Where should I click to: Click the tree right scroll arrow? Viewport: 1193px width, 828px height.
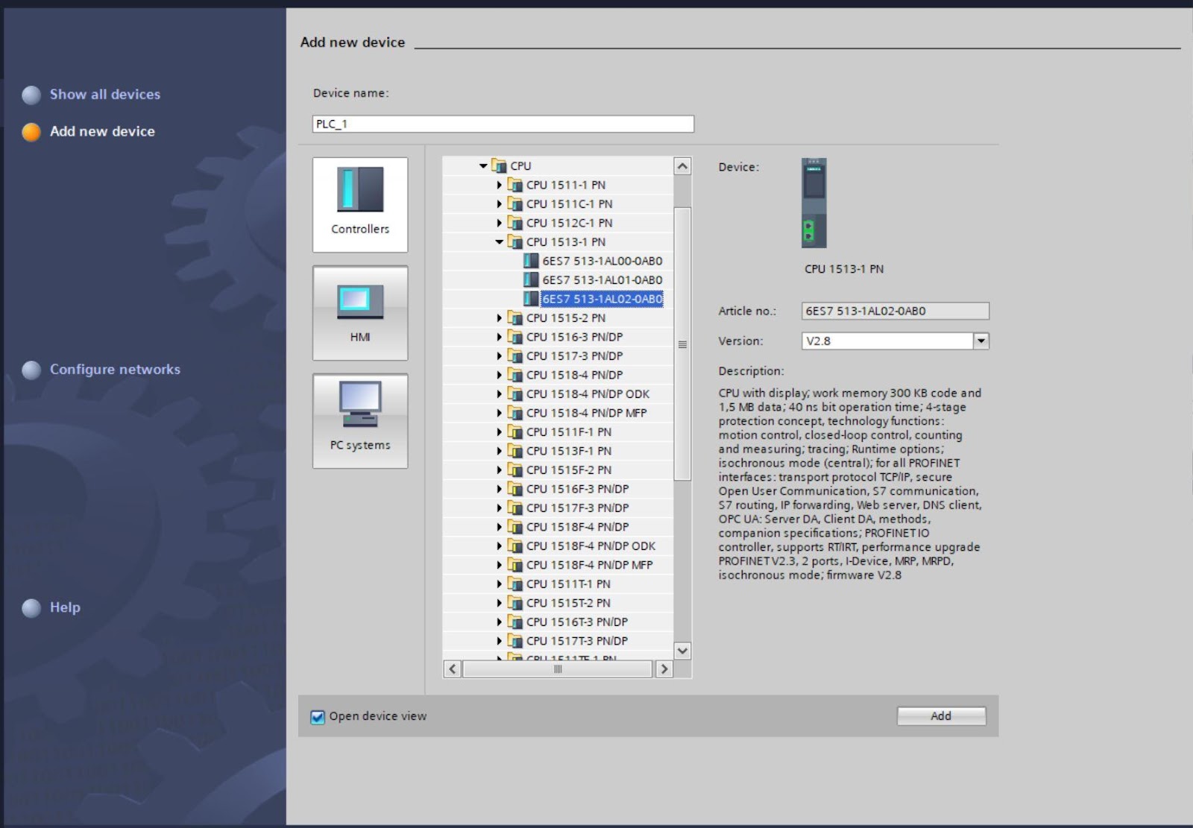[664, 669]
